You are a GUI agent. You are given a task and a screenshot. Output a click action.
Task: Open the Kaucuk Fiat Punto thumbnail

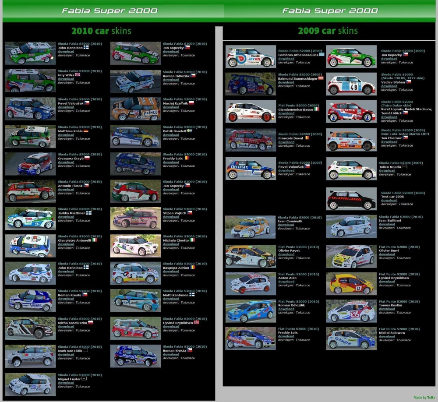351,339
